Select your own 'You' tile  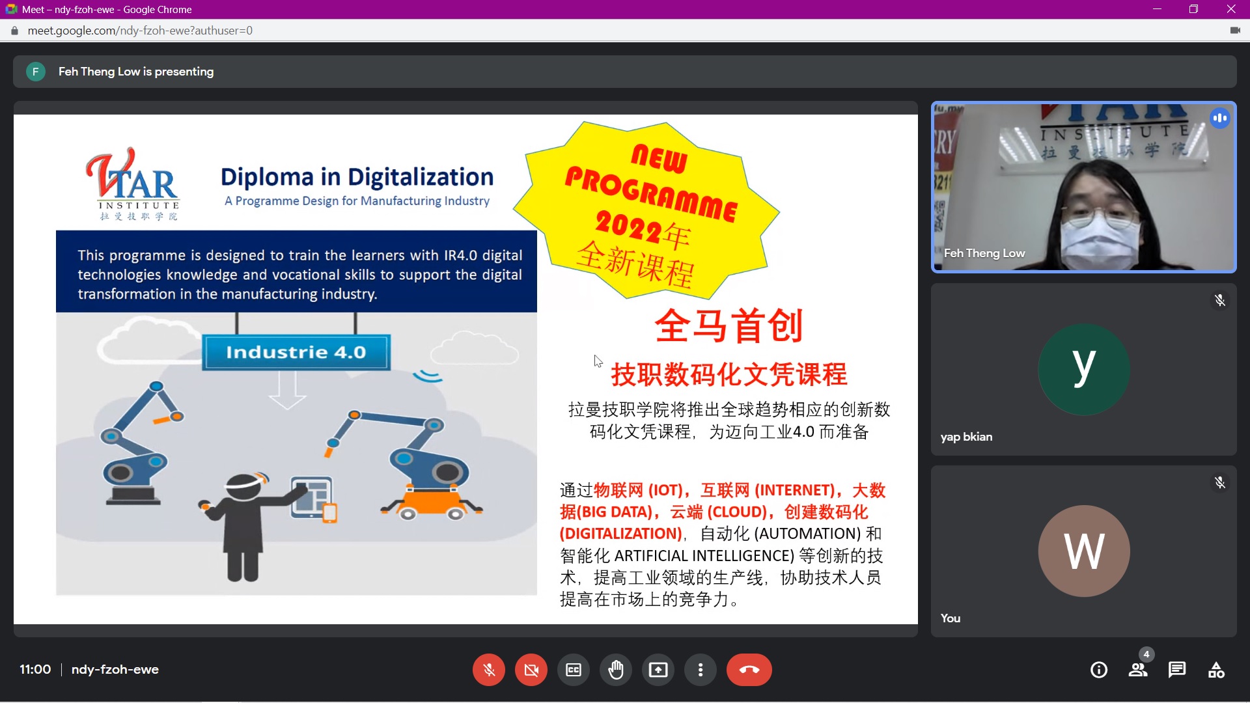click(x=1084, y=551)
